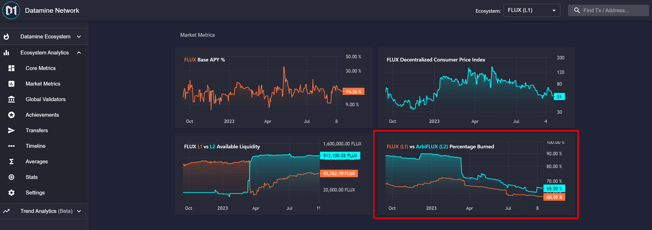Click the Datamine Network logo icon
Viewport: 652px width, 230px height.
(11, 10)
